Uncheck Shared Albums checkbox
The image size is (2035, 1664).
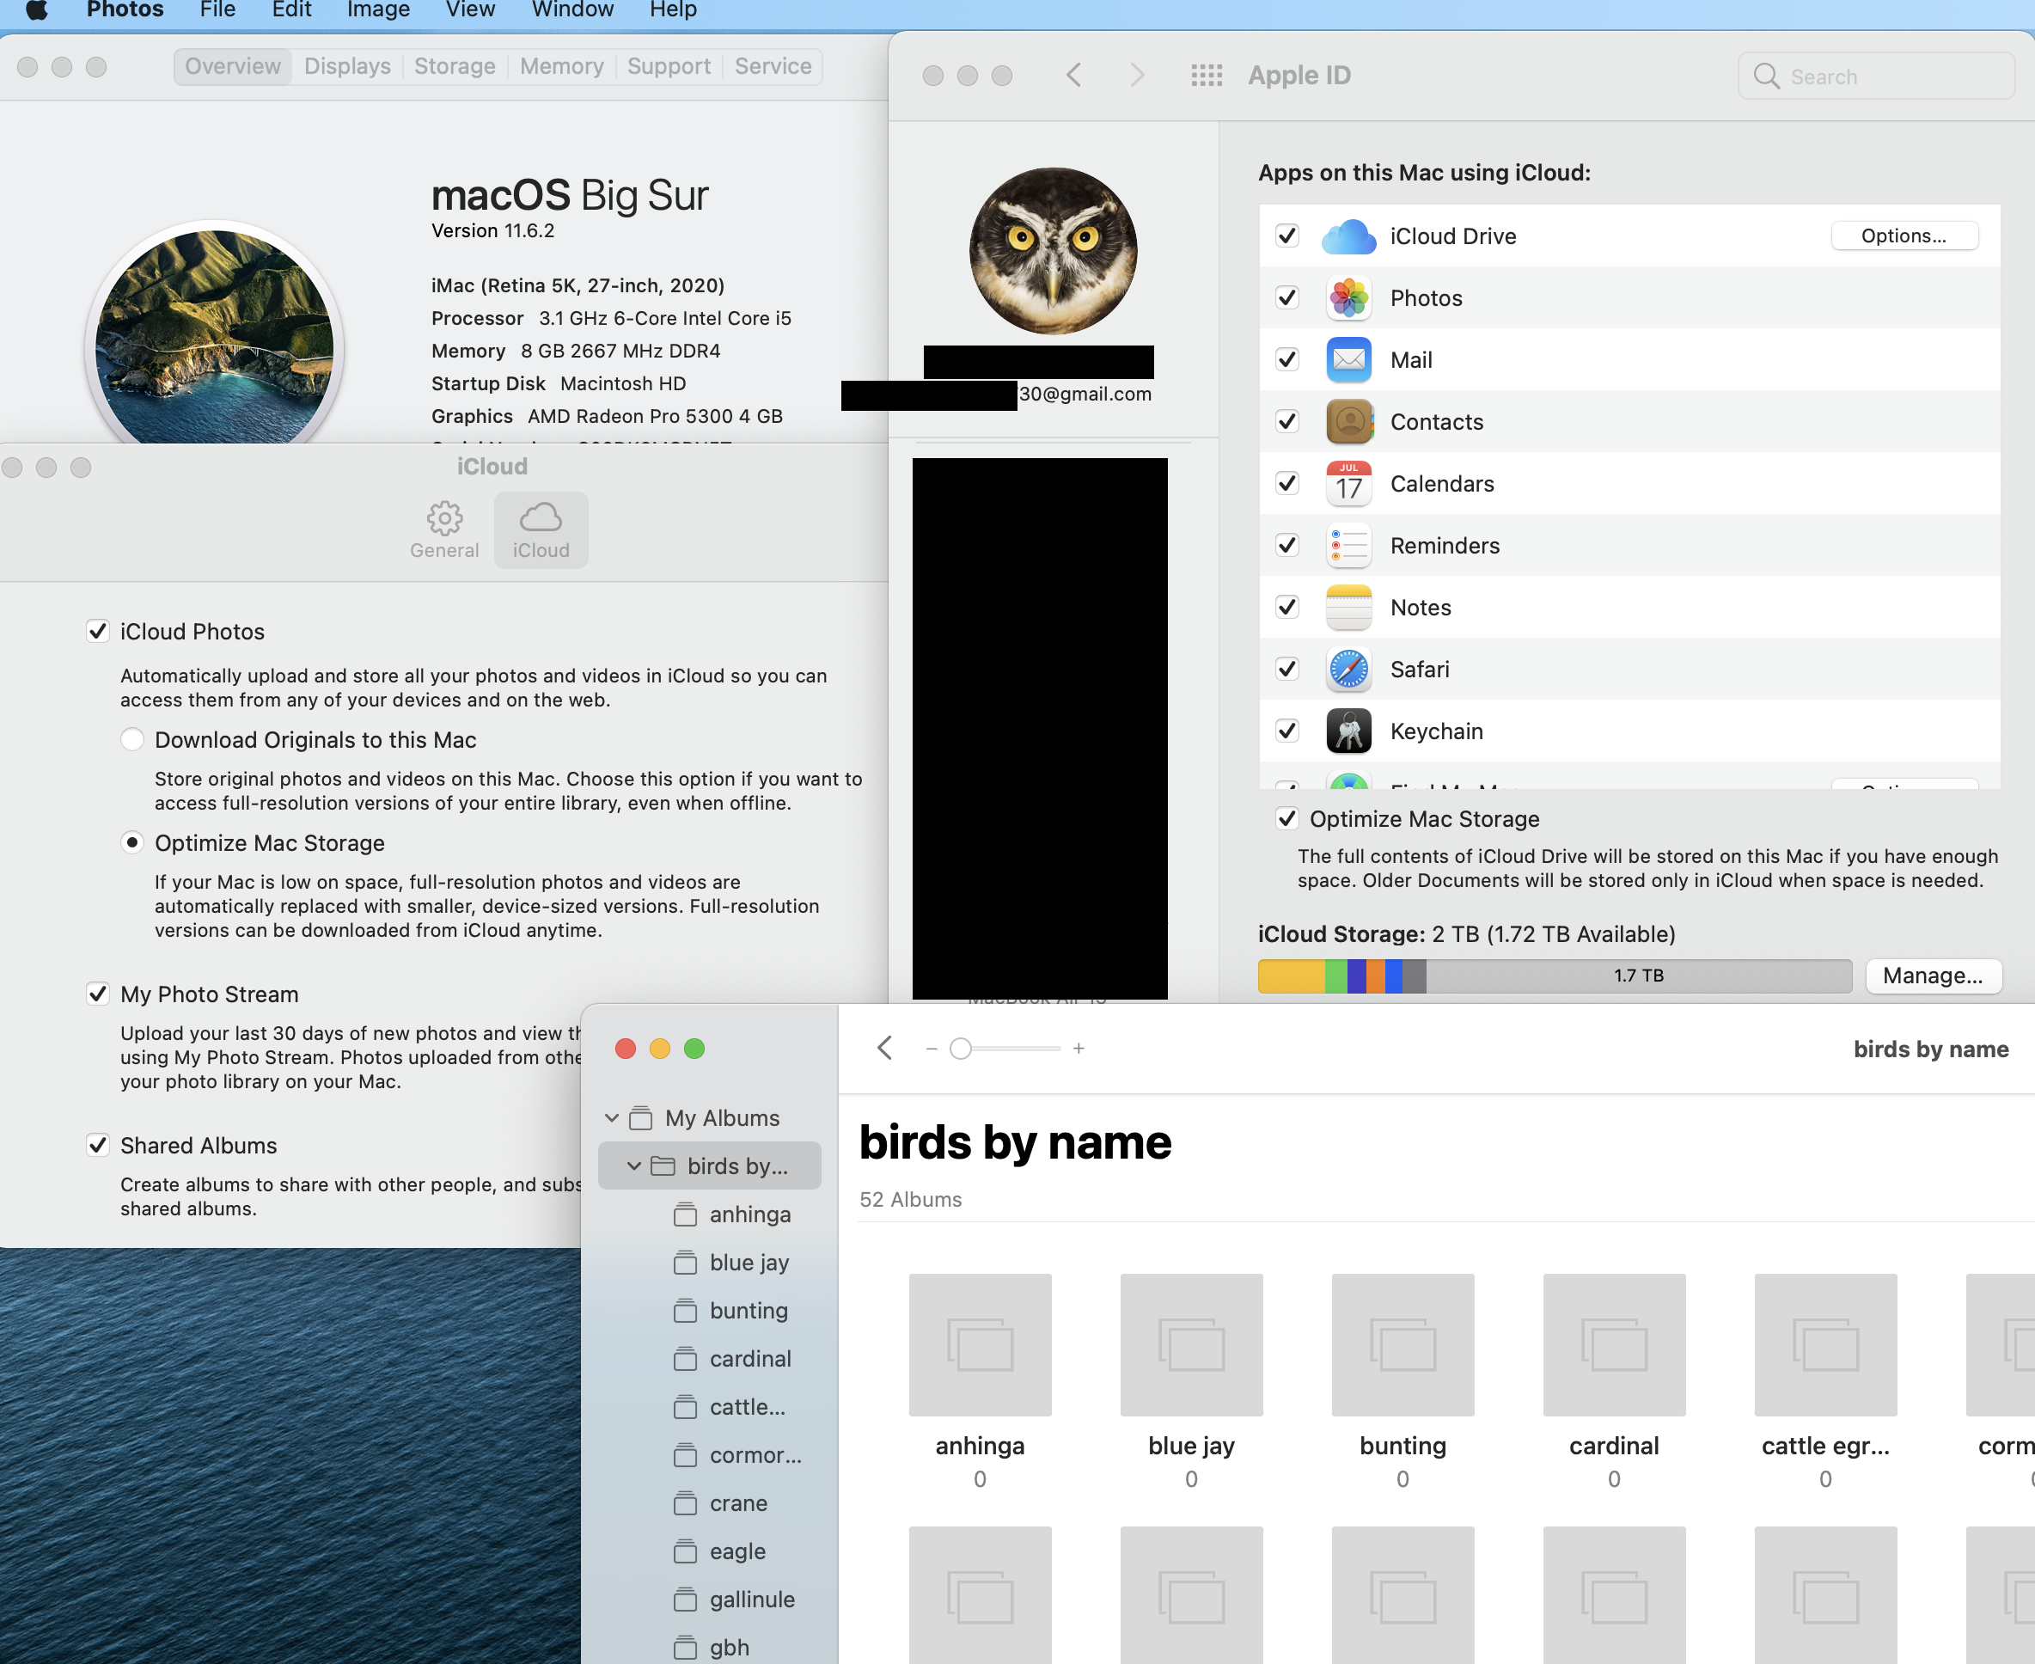coord(98,1146)
